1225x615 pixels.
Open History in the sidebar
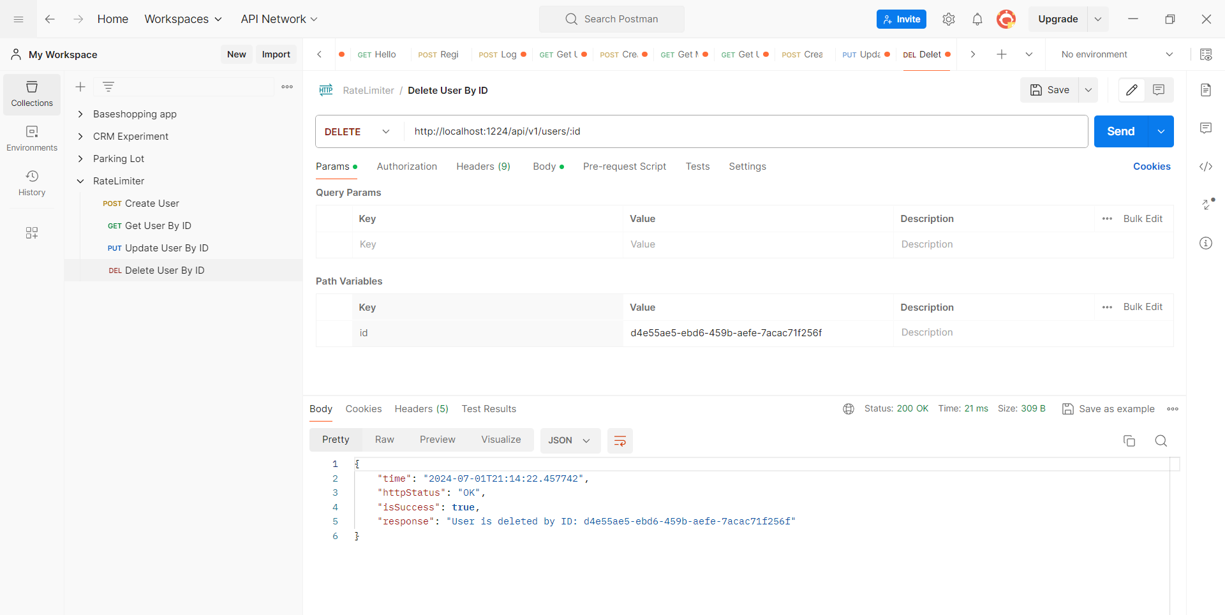pos(32,184)
